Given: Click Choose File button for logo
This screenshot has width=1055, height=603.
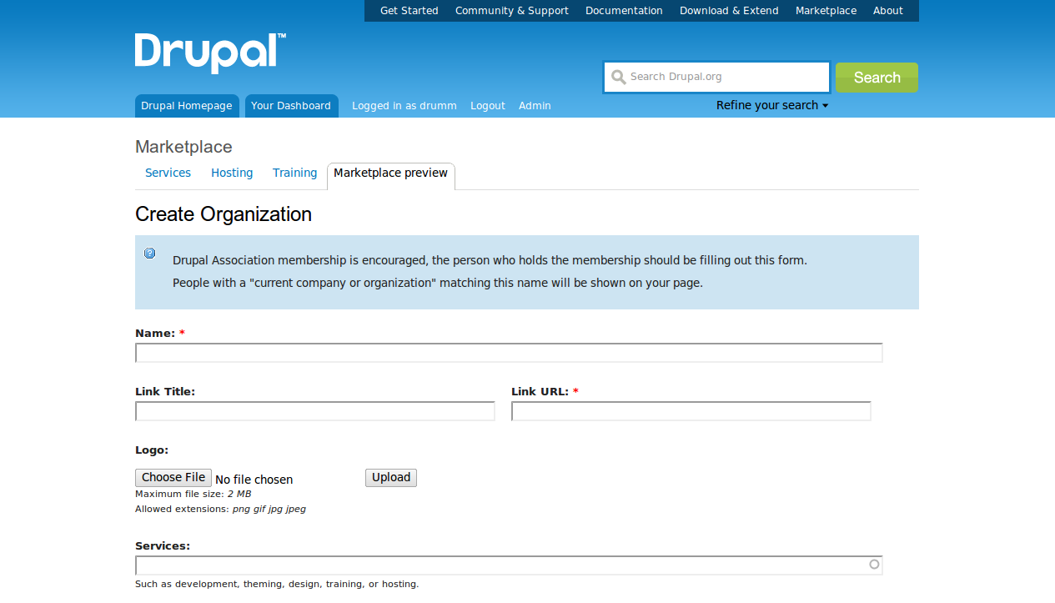Looking at the screenshot, I should (x=173, y=478).
